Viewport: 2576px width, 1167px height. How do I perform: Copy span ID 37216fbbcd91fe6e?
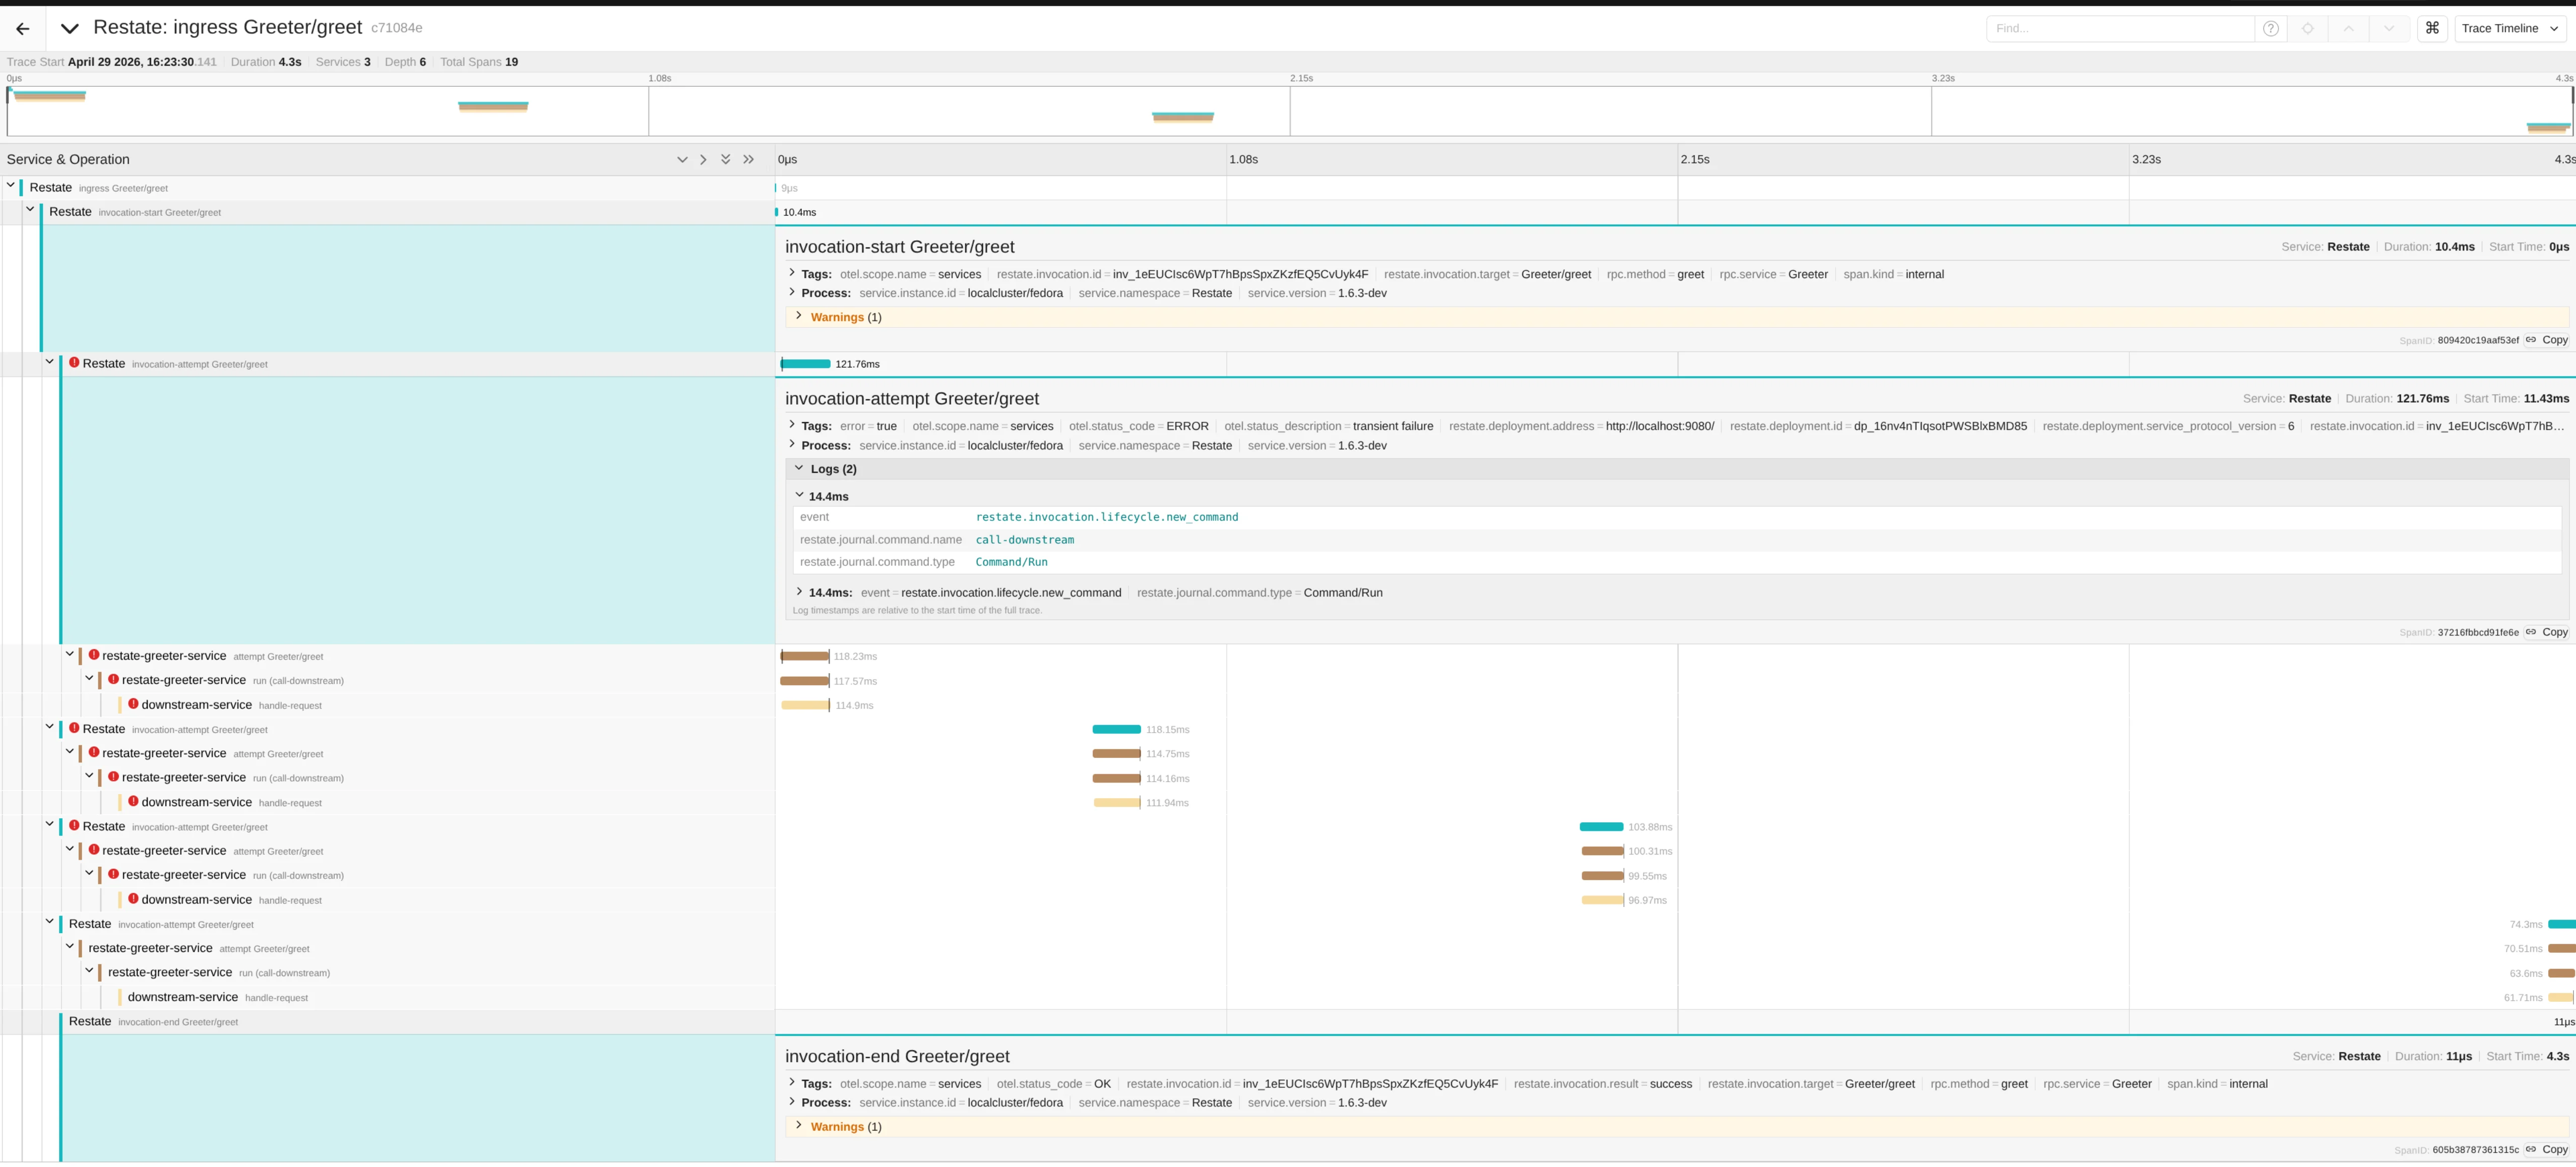pyautogui.click(x=2554, y=632)
